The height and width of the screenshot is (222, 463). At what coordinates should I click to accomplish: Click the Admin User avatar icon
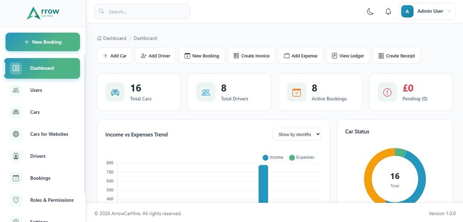(x=407, y=11)
